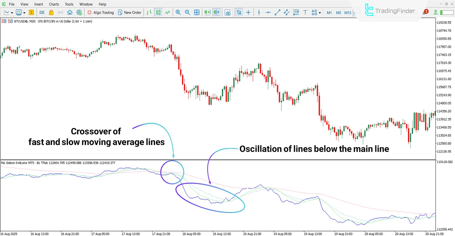Open the indicators dropdown next to the chart icon
Screen dimensions: 455x236
24,12
